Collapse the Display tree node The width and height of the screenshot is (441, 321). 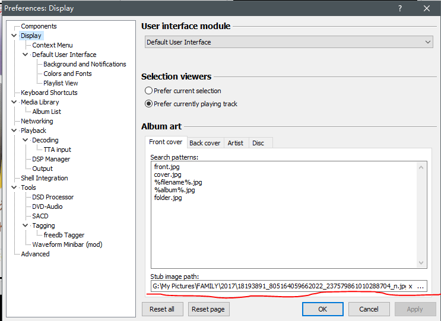(14, 36)
